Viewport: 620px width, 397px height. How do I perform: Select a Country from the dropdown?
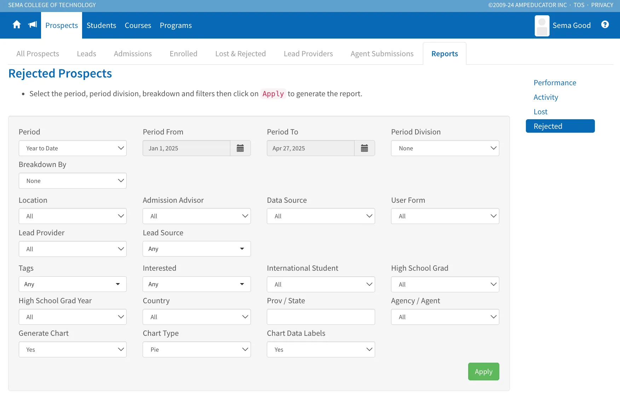(x=197, y=317)
